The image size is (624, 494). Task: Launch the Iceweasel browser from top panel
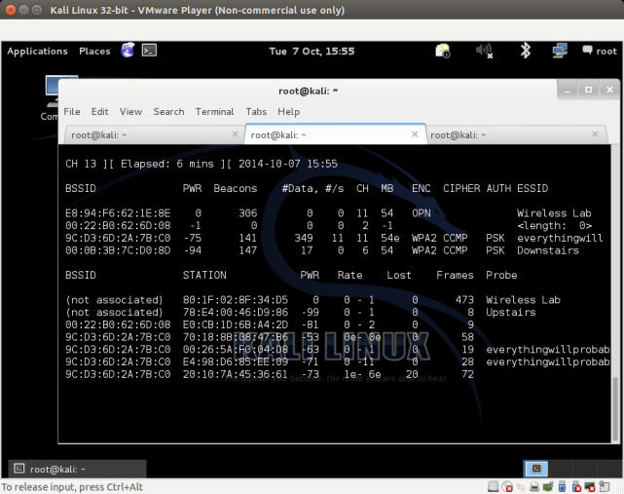pos(128,51)
